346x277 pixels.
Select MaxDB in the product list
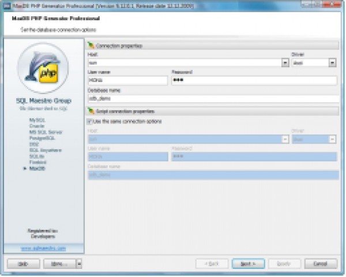37,169
